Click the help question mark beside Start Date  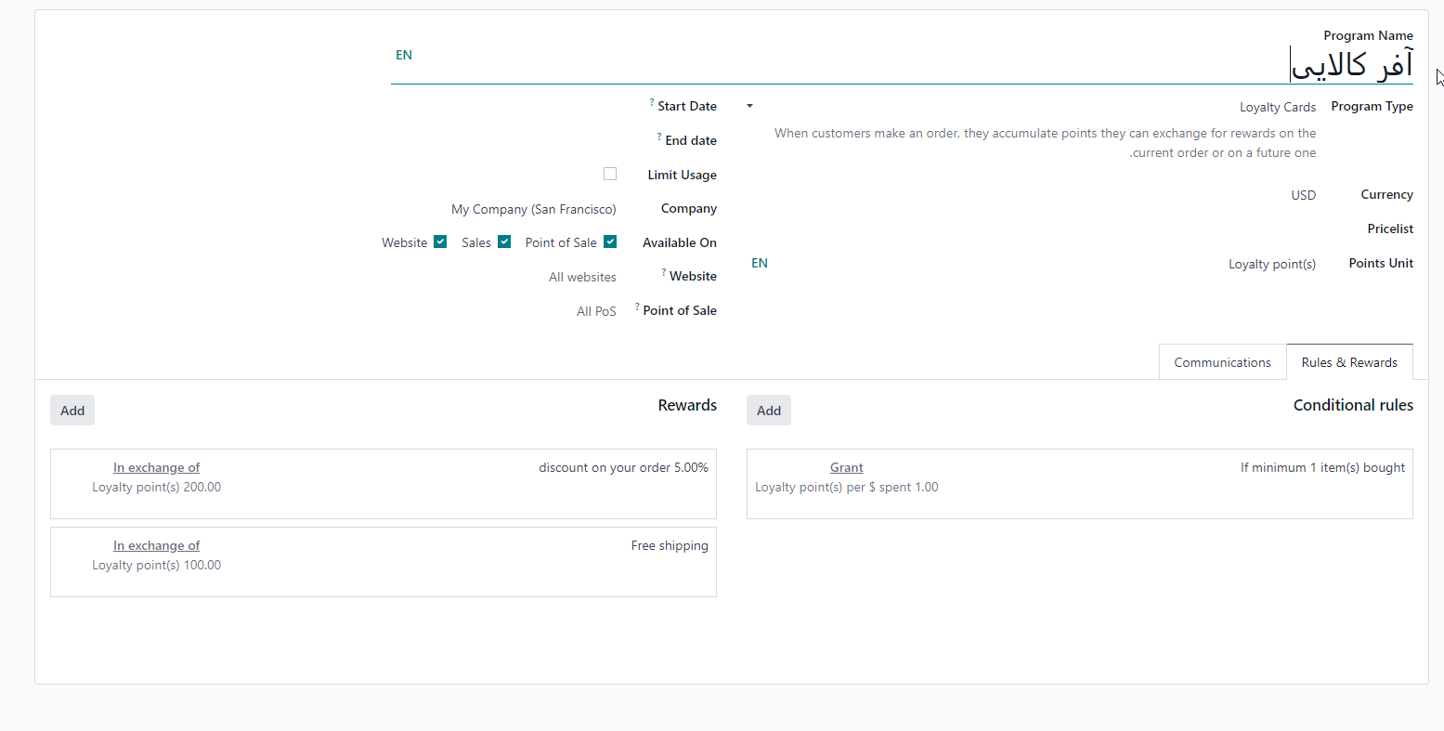click(x=652, y=103)
